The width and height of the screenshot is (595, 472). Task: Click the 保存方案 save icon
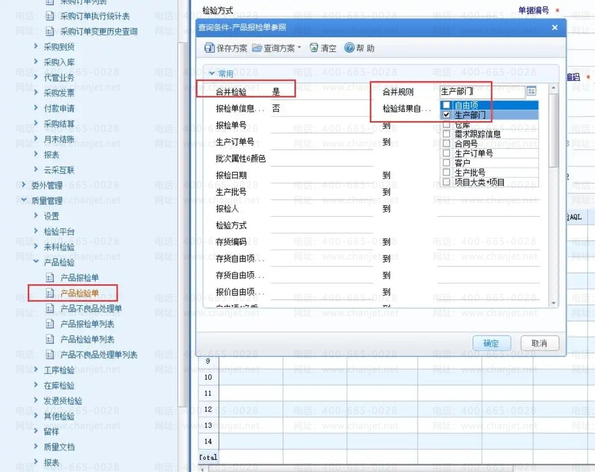click(x=209, y=48)
